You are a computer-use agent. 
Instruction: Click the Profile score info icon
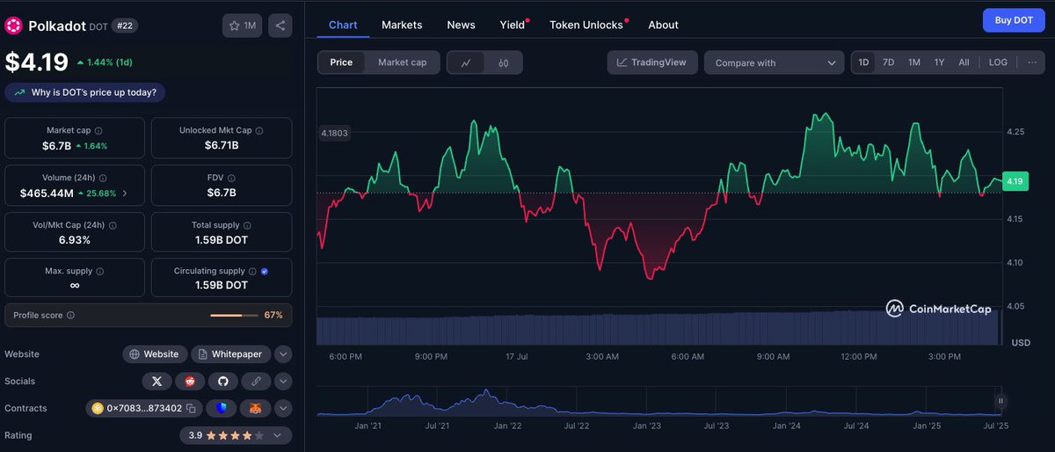(70, 315)
